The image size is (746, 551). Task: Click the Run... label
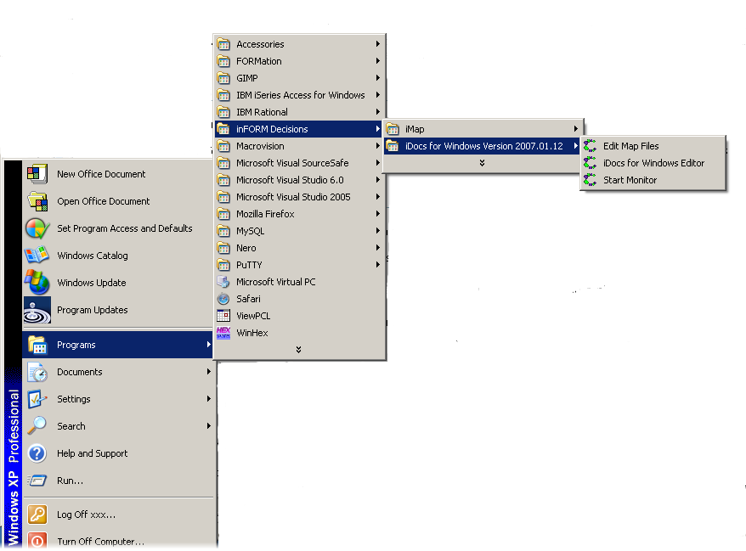(x=70, y=481)
